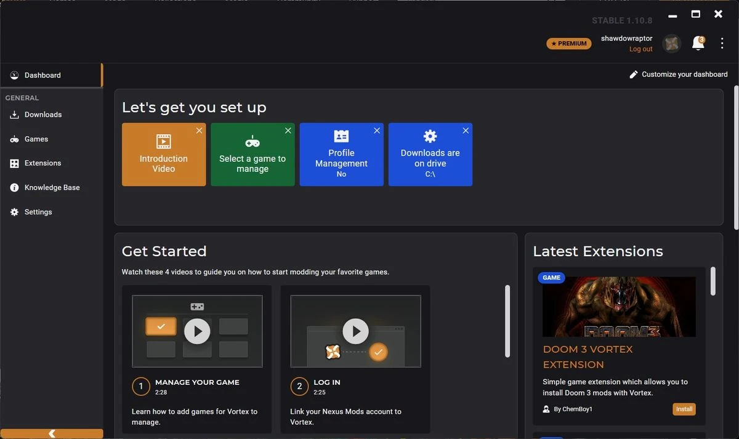Play the Manage Your Game video
Image resolution: width=739 pixels, height=439 pixels.
(x=197, y=331)
